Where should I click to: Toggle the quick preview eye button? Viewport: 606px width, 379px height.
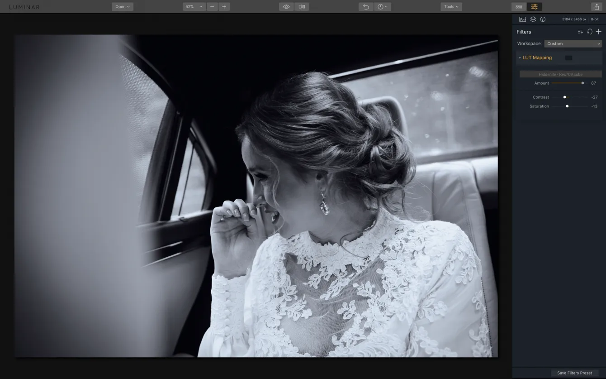pyautogui.click(x=286, y=7)
